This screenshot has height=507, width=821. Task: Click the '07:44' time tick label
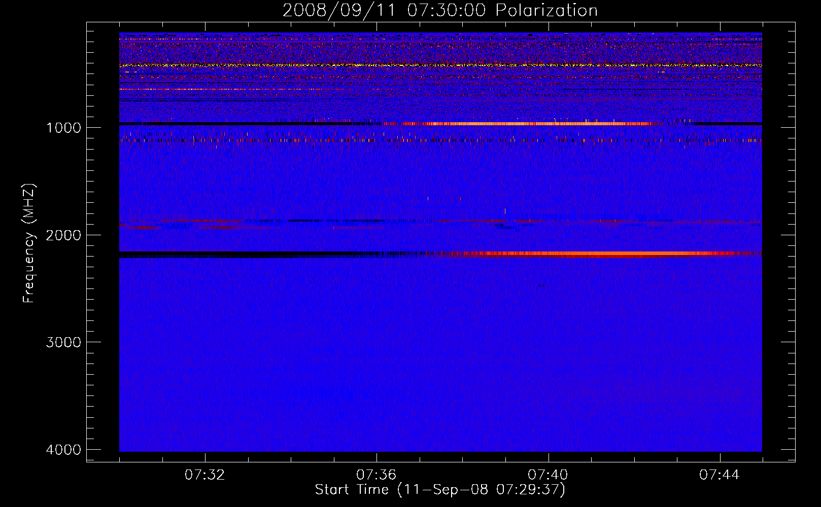(x=719, y=475)
